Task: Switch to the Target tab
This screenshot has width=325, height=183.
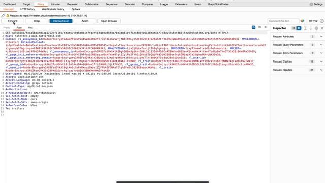Action: (x=27, y=4)
